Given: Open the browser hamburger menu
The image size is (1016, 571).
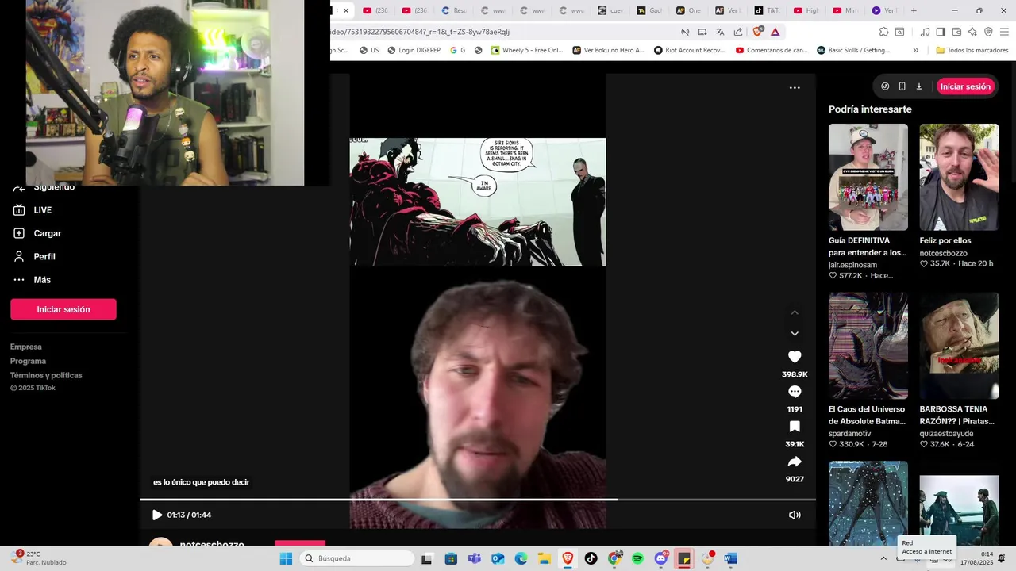Looking at the screenshot, I should [1004, 32].
